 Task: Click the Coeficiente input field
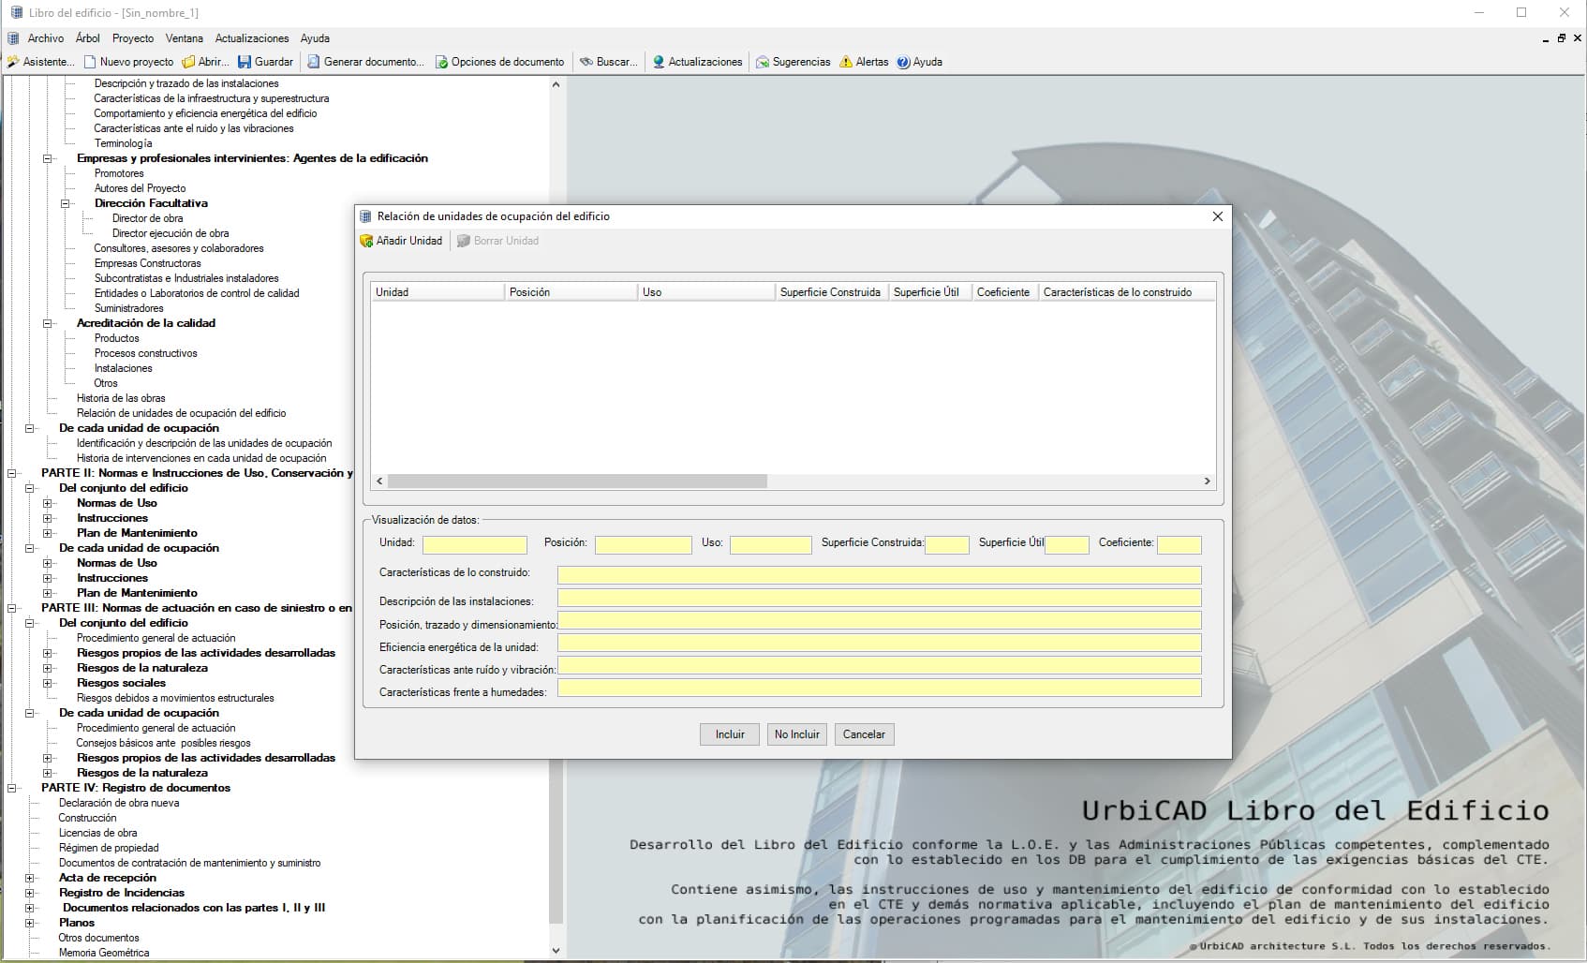1179,545
